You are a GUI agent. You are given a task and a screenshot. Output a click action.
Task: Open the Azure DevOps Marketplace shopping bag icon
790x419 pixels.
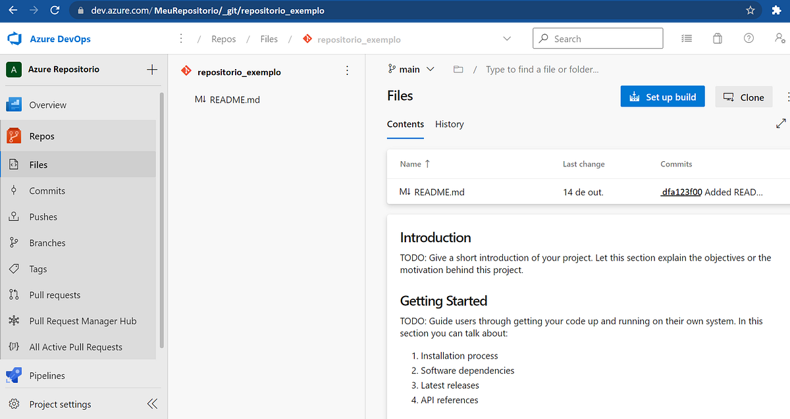718,38
